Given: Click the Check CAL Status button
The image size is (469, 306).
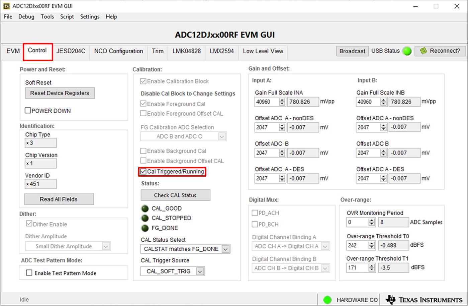Looking at the screenshot, I should point(175,195).
